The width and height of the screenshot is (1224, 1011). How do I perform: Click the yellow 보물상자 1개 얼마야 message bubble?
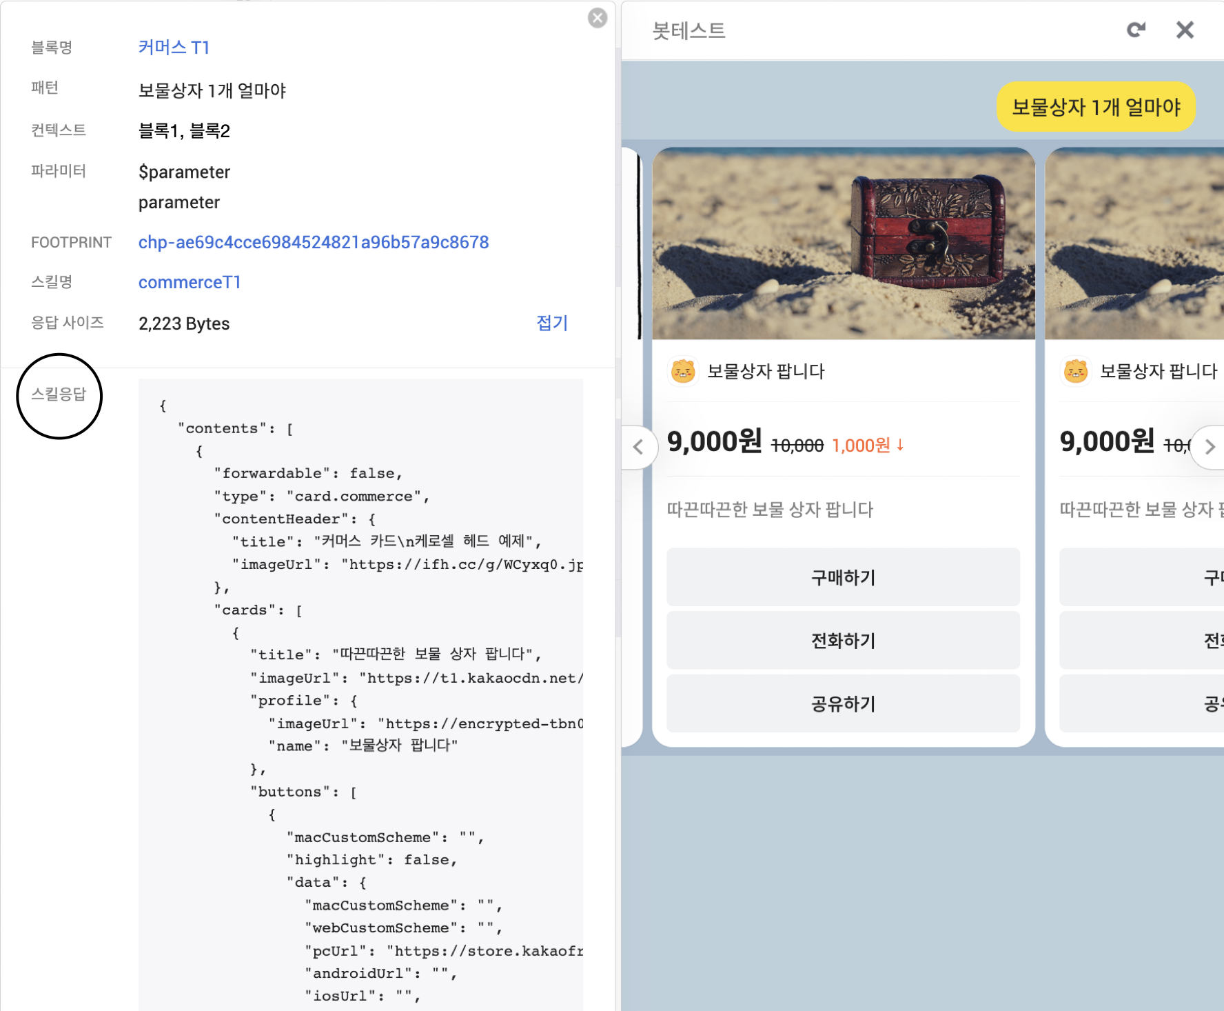point(1095,107)
